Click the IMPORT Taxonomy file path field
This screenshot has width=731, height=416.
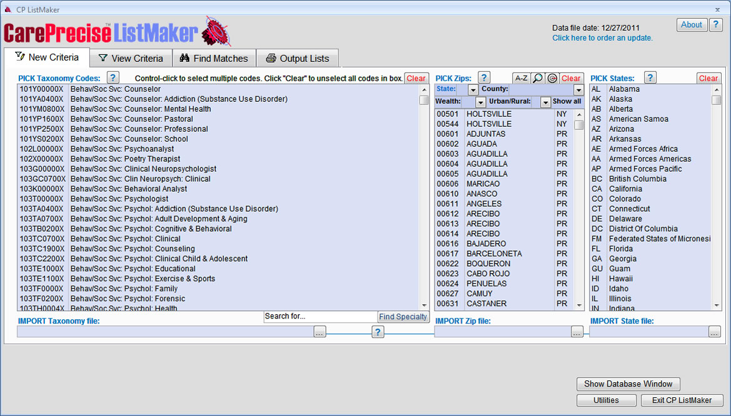pos(166,332)
